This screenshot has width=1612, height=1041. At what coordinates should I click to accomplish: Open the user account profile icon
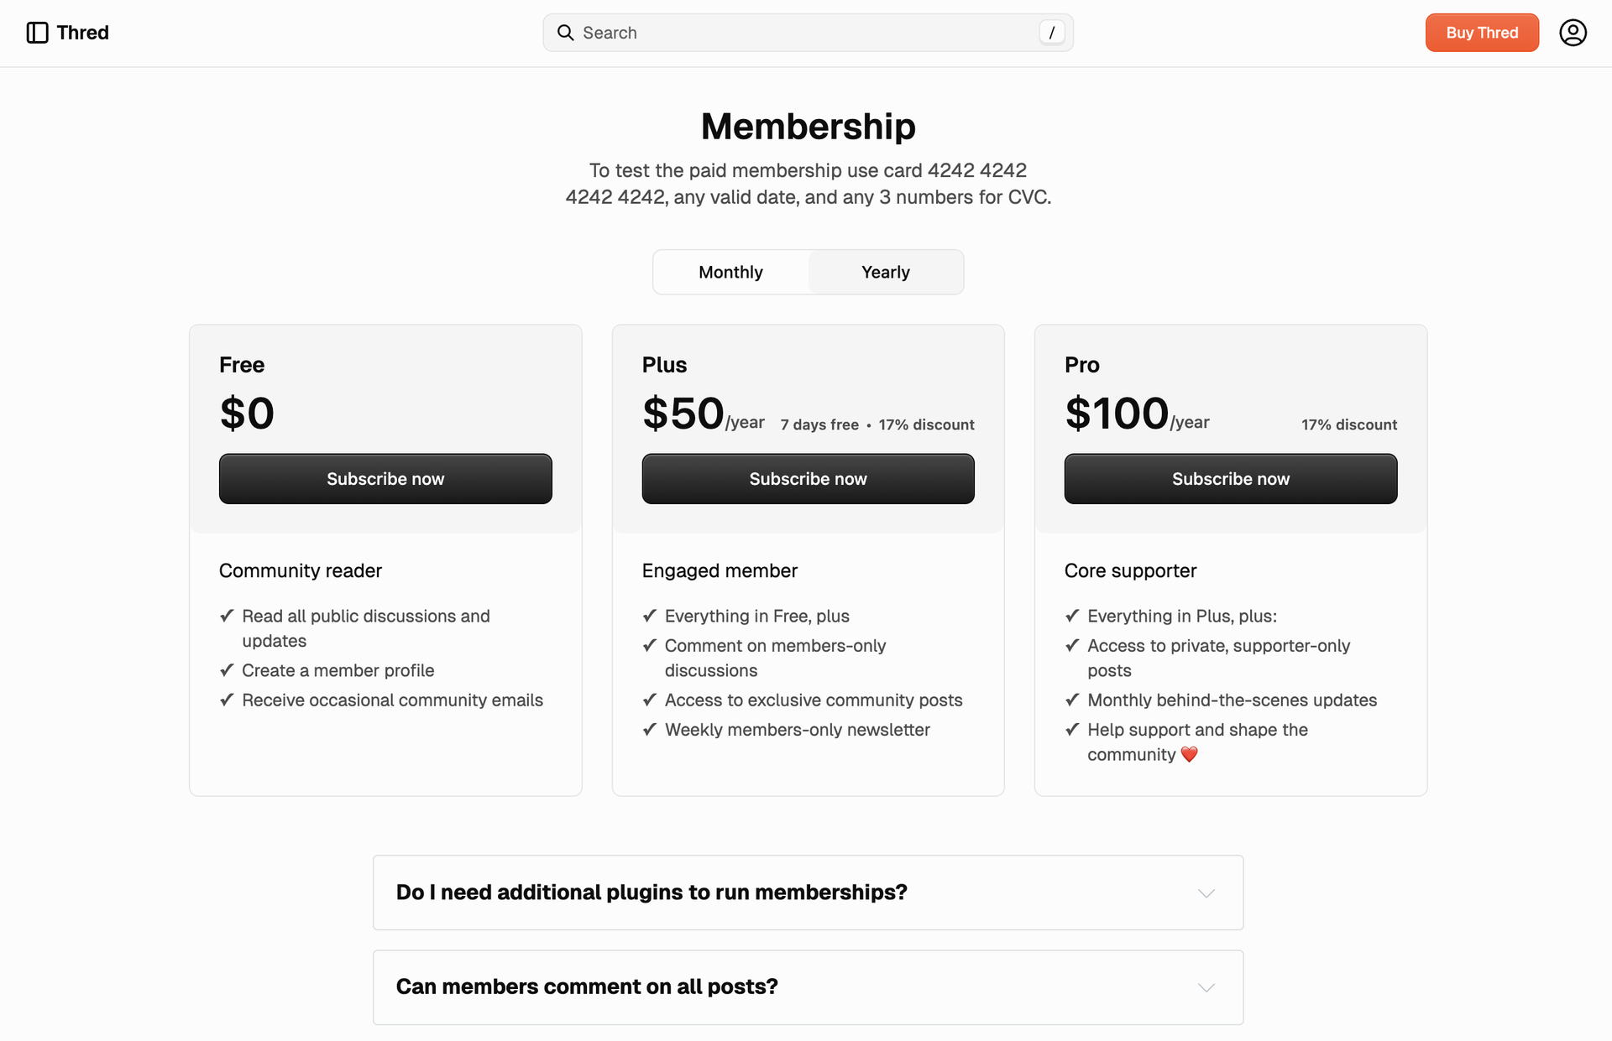(x=1573, y=32)
